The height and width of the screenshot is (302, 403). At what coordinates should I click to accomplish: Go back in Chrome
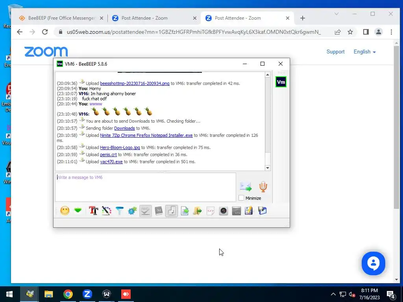(20, 32)
